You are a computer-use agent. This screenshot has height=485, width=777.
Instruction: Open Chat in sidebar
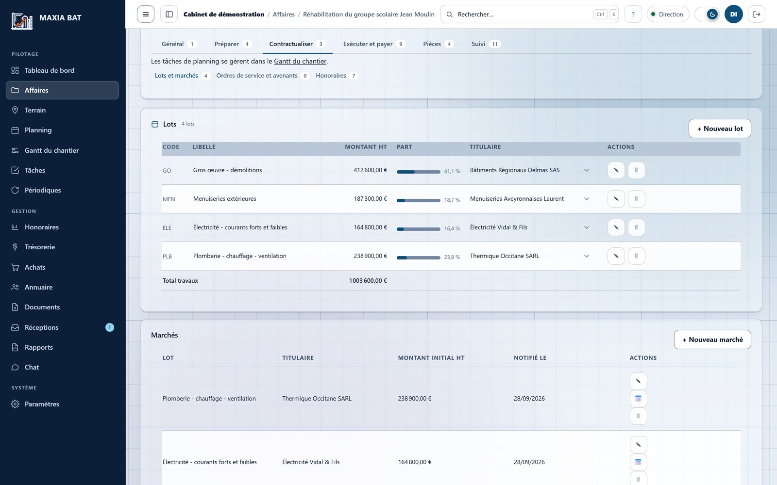pyautogui.click(x=62, y=367)
